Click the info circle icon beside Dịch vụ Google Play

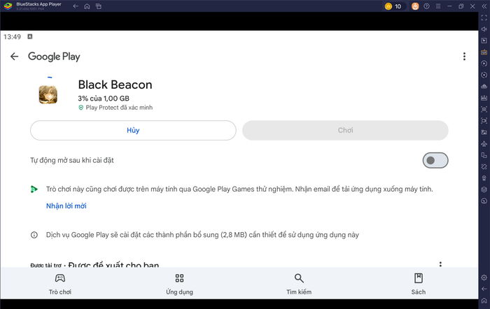pos(34,235)
